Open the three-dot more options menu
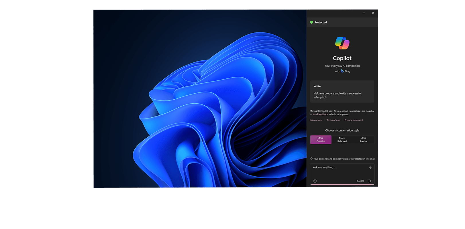 click(364, 13)
